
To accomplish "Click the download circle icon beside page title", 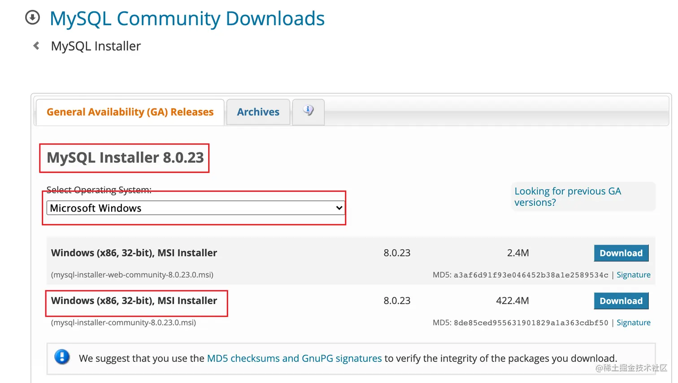I will point(32,18).
